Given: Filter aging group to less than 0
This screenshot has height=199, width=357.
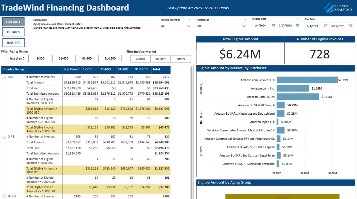Looking at the screenshot, I should 17,58.
